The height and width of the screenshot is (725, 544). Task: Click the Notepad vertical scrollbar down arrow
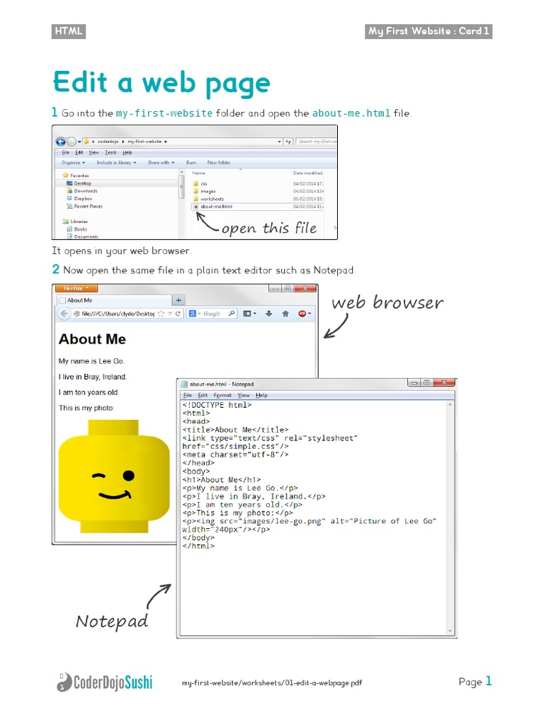click(x=450, y=631)
